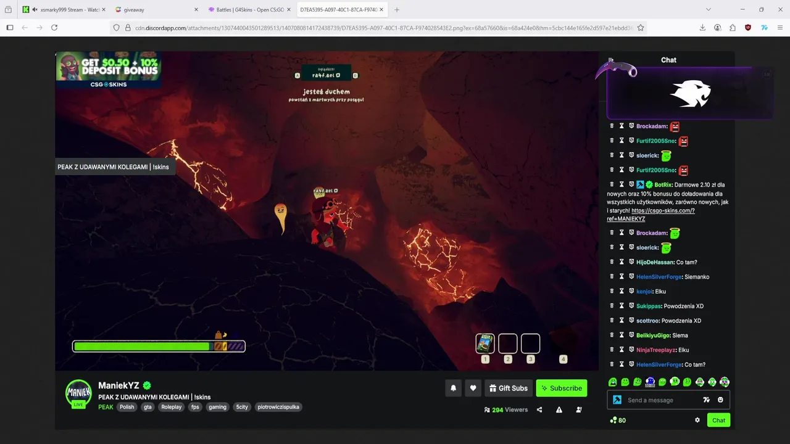Send message with green Chat button
The height and width of the screenshot is (444, 790).
coord(718,420)
